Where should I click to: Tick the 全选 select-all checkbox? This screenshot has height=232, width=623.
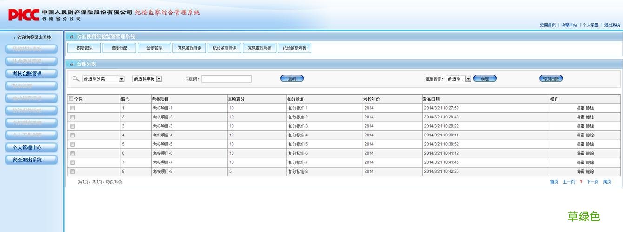(x=71, y=99)
